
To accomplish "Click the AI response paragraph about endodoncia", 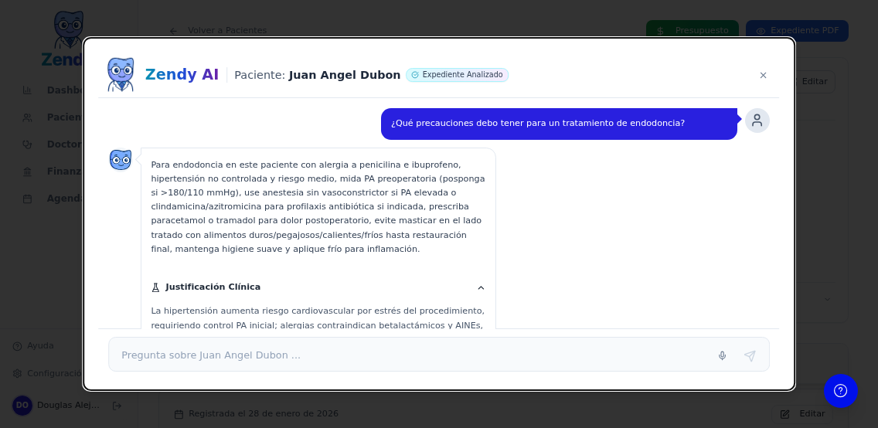I will coord(318,207).
